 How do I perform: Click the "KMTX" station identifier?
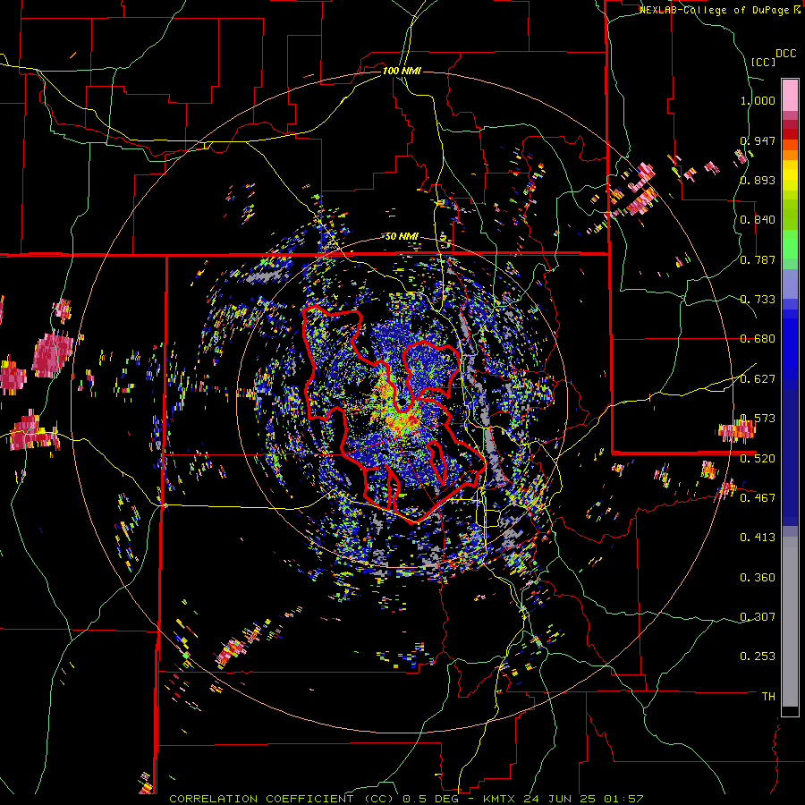click(499, 799)
